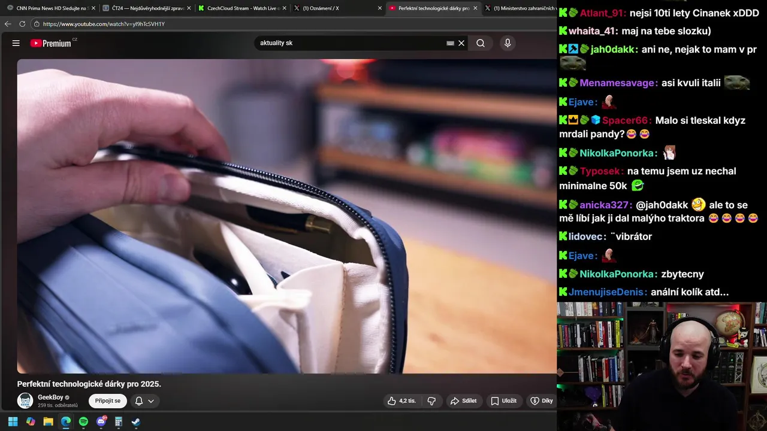
Task: View site info icon in address bar
Action: [37, 24]
